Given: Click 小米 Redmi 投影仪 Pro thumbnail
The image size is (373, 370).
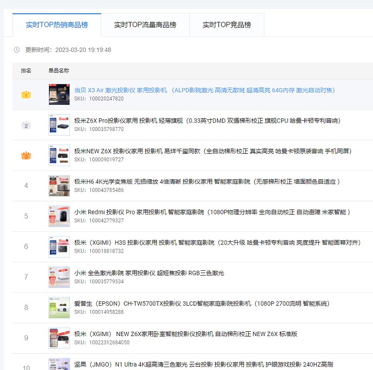Looking at the screenshot, I should point(59,216).
